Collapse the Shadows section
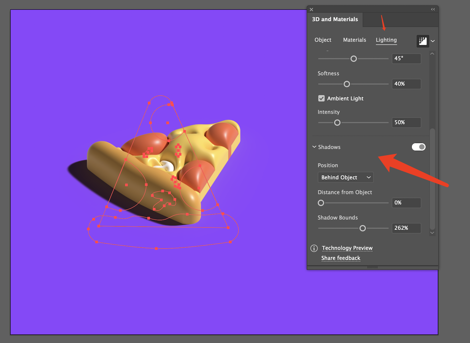Viewport: 470px width, 343px height. click(314, 147)
